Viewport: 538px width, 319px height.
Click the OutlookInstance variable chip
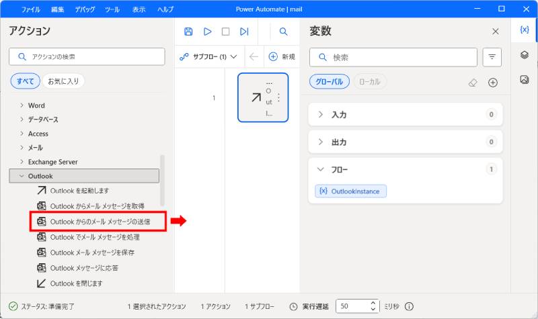[x=350, y=191]
